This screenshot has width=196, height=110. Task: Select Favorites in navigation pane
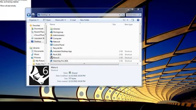click(x=36, y=25)
